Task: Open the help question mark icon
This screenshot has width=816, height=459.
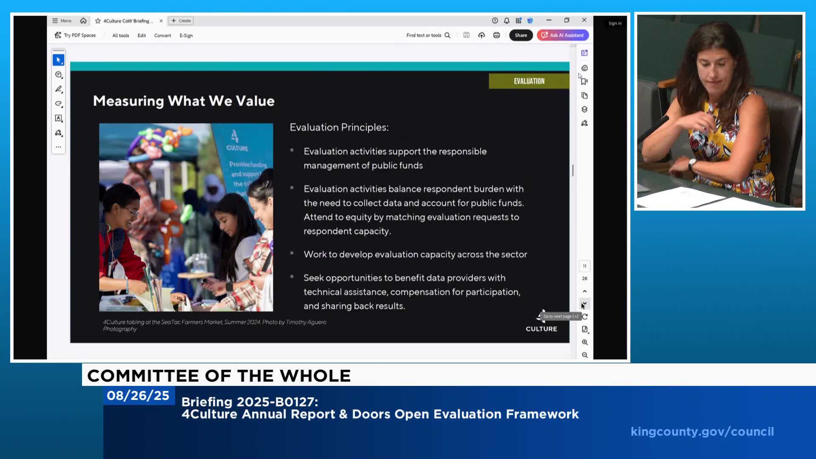Action: click(x=495, y=20)
